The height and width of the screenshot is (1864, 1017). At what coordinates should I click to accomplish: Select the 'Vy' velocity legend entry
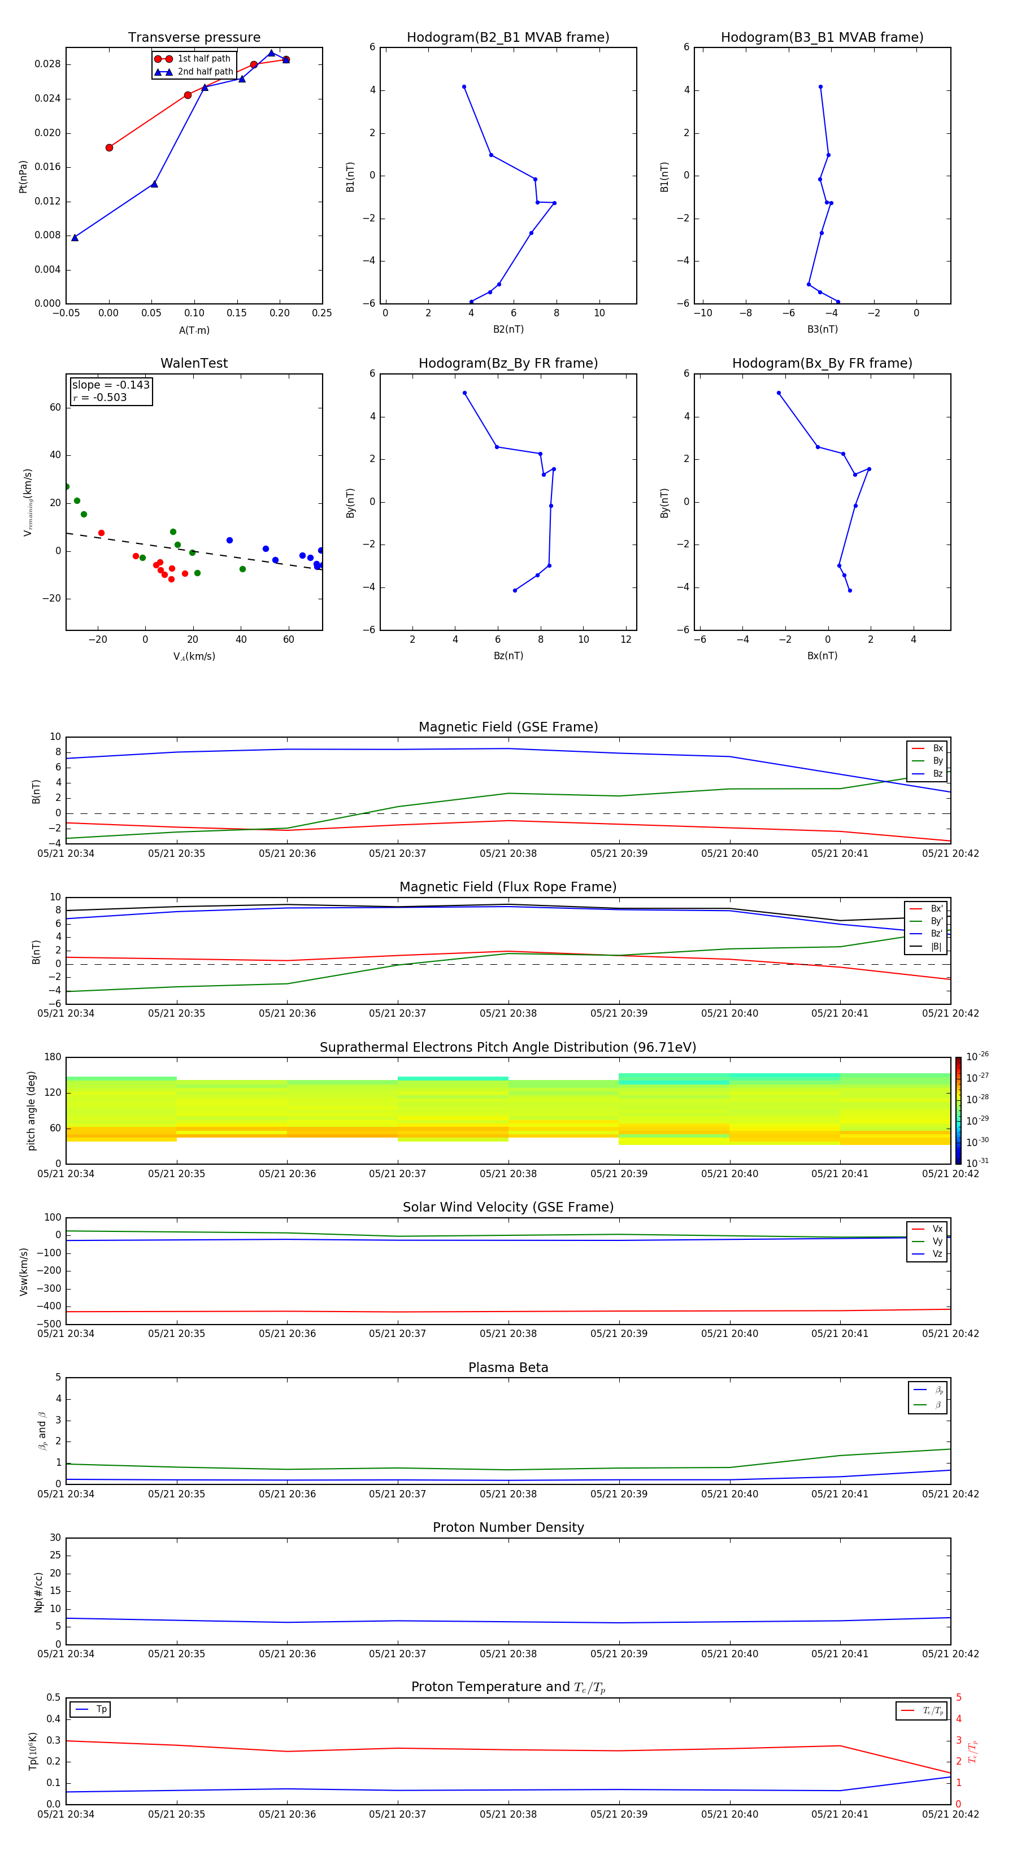pyautogui.click(x=927, y=1242)
